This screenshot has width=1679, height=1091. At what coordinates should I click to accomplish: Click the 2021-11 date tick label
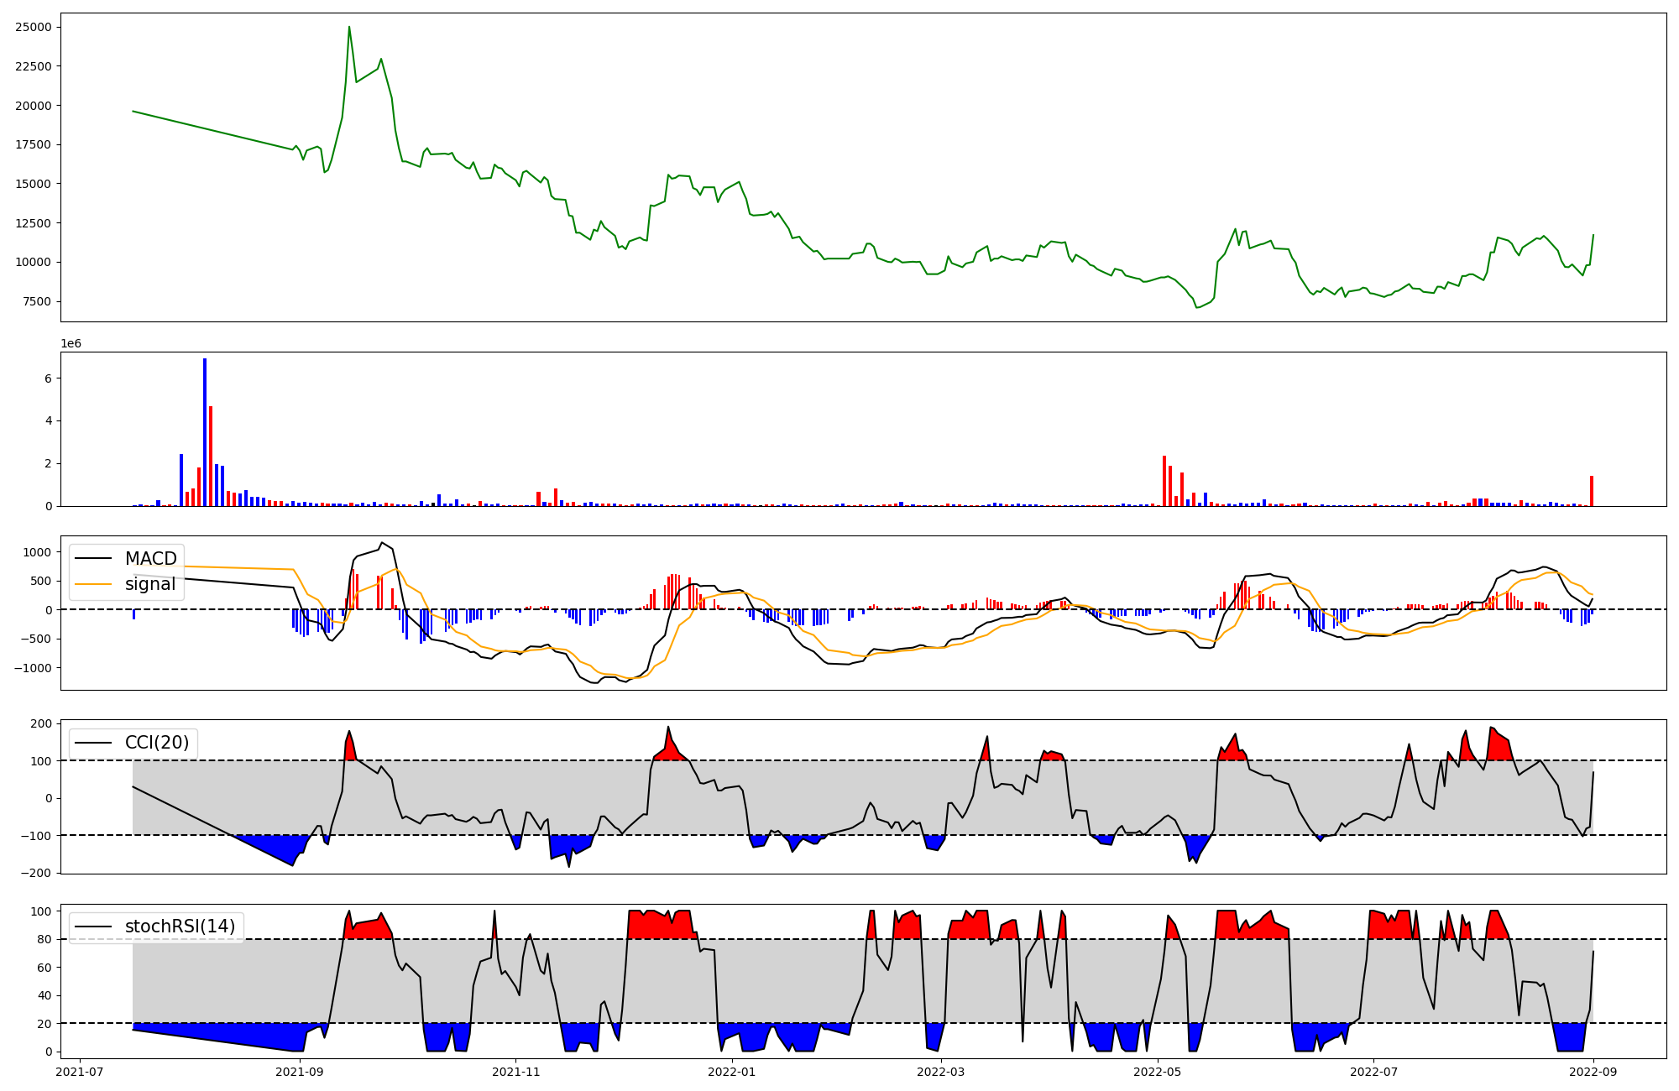(x=515, y=1072)
